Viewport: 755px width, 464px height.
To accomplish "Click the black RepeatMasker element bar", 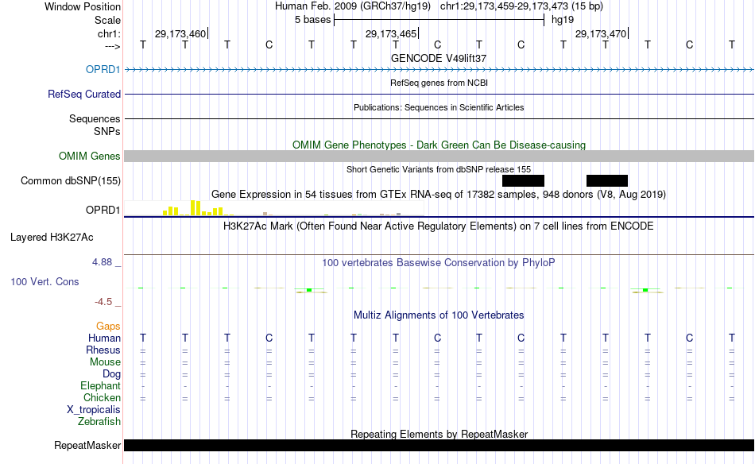I will click(439, 445).
